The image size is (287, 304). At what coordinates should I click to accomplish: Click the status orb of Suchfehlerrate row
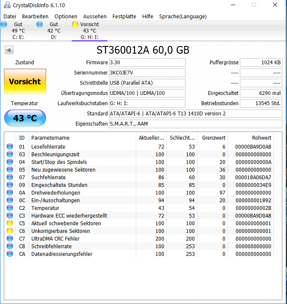point(10,177)
